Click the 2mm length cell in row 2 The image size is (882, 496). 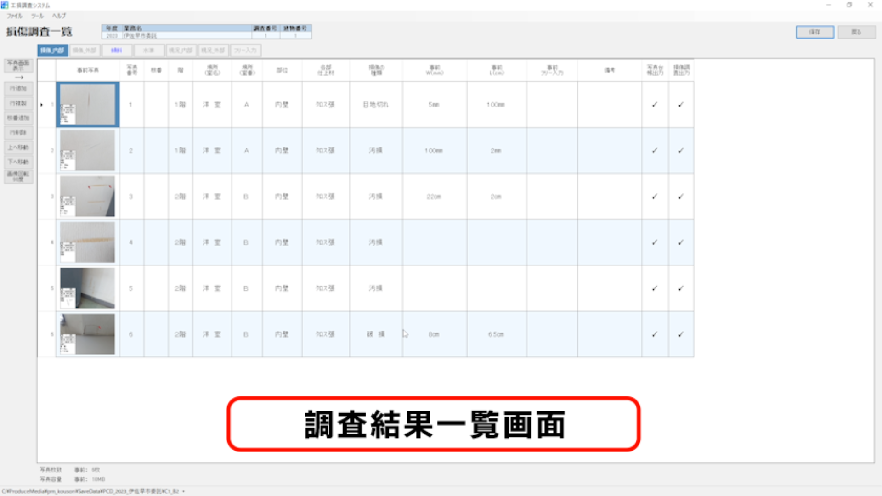496,151
